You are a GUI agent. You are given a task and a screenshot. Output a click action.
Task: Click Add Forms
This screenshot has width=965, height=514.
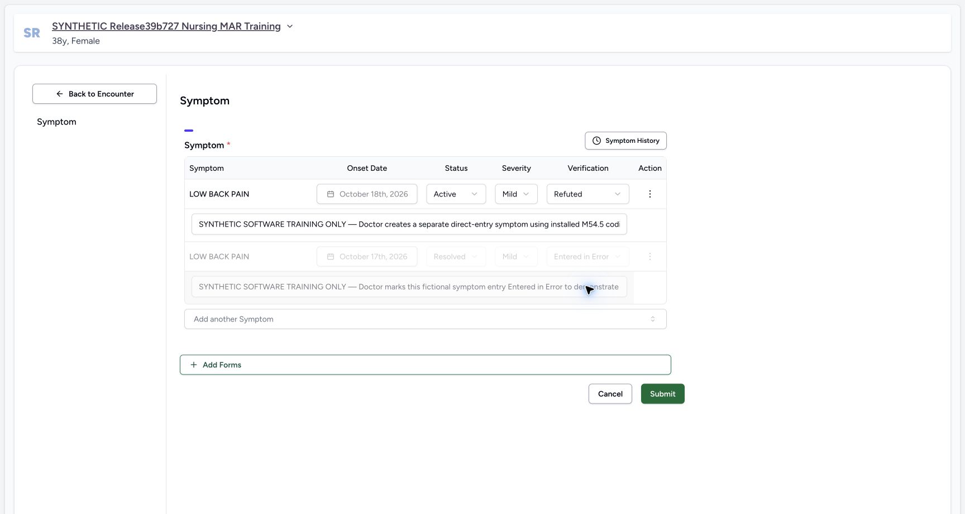coord(426,365)
